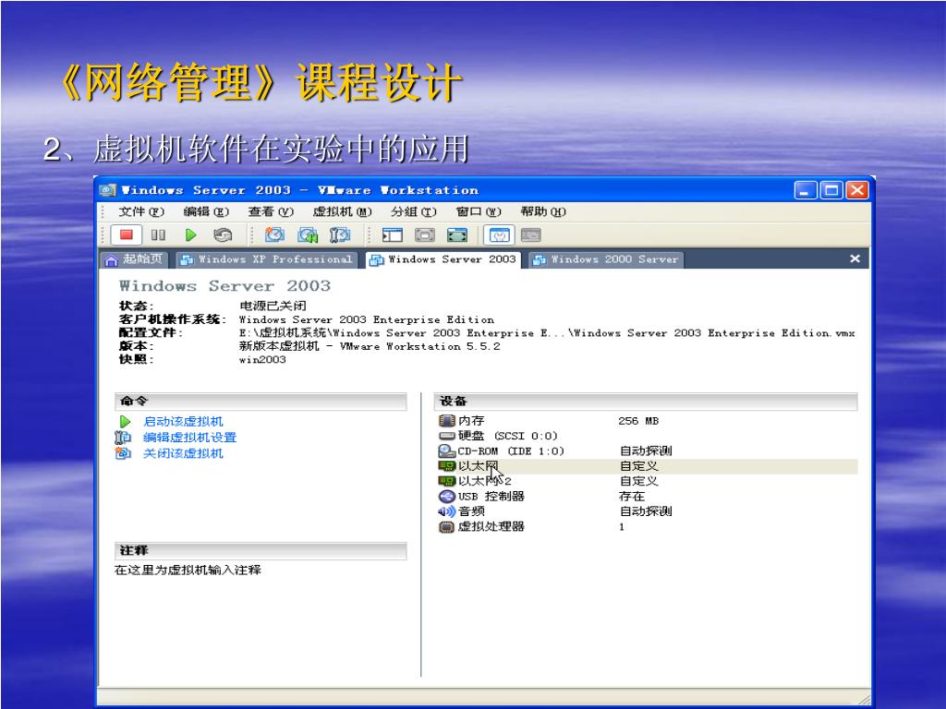Click the Reset toolbar icon
The width and height of the screenshot is (946, 709).
[x=223, y=235]
